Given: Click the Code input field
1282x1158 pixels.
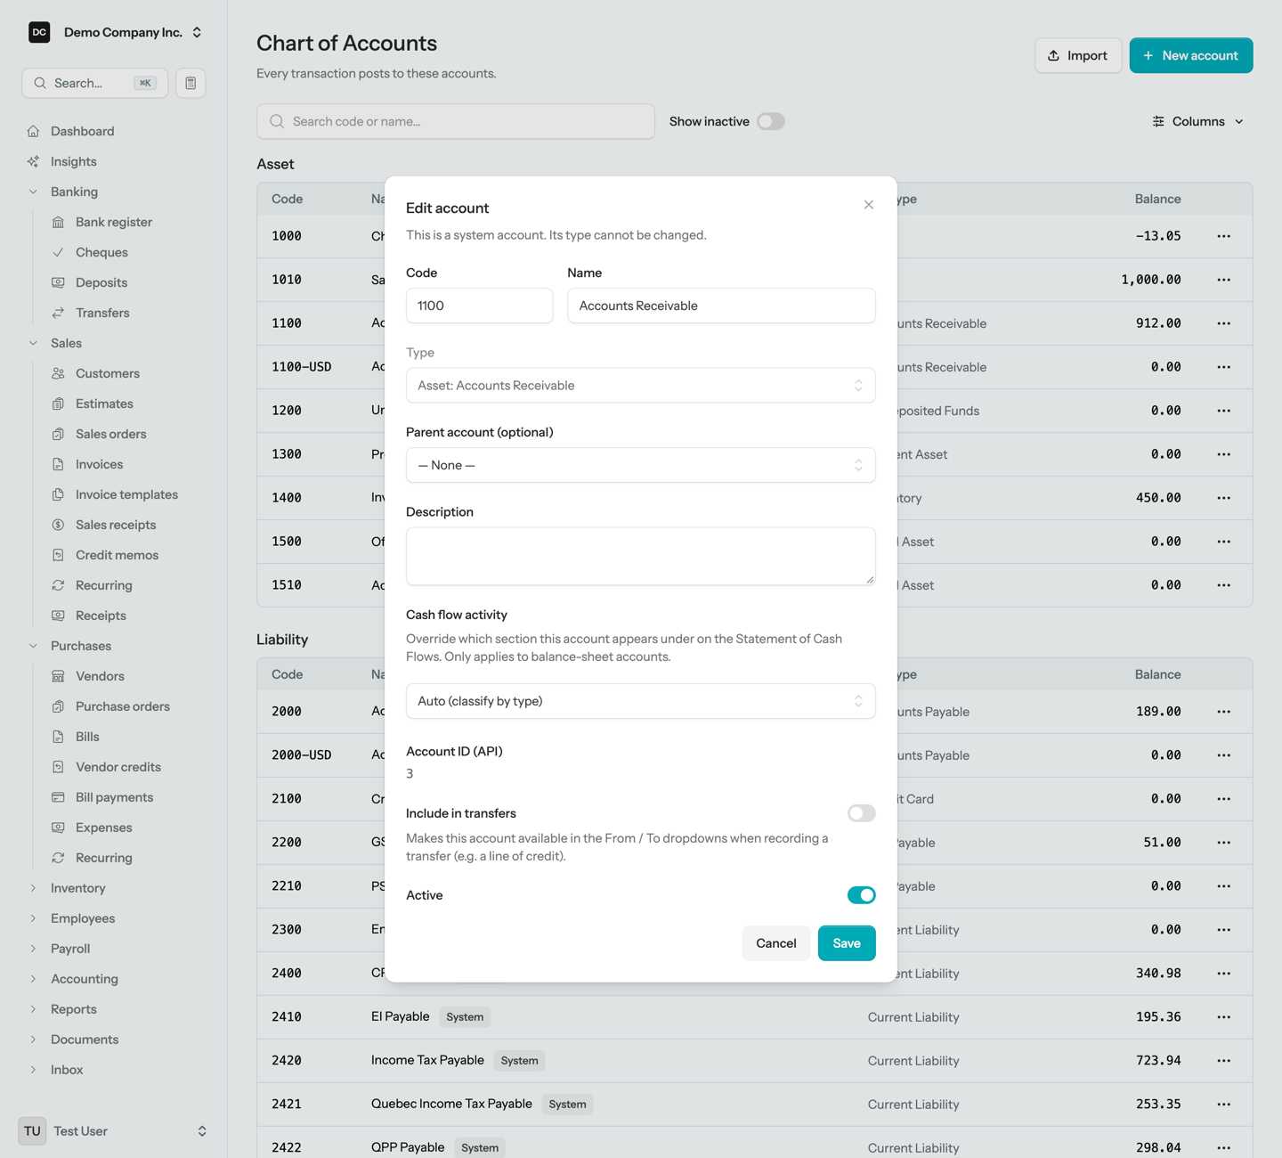Looking at the screenshot, I should (x=480, y=306).
